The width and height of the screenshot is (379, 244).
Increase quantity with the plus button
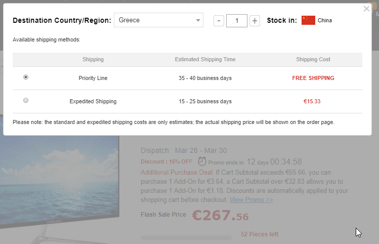(x=255, y=21)
